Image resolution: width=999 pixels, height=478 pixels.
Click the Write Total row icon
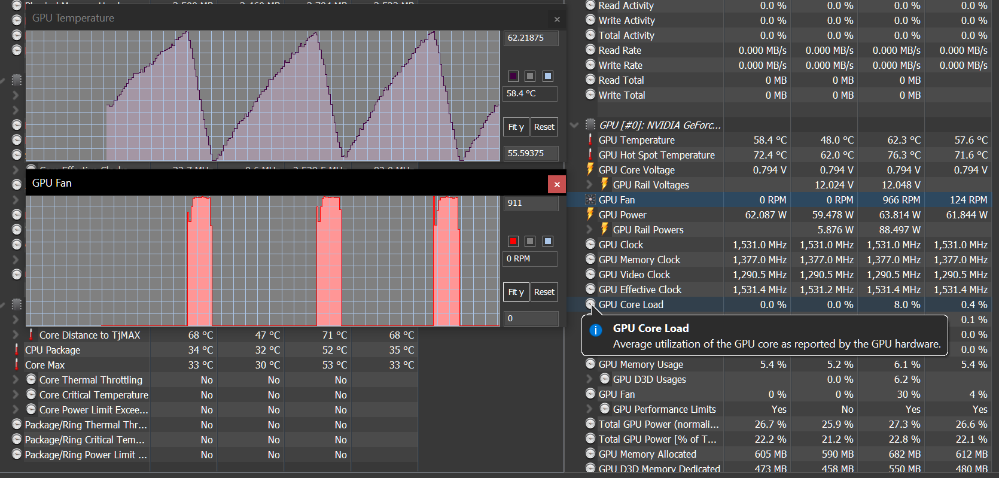coord(590,95)
